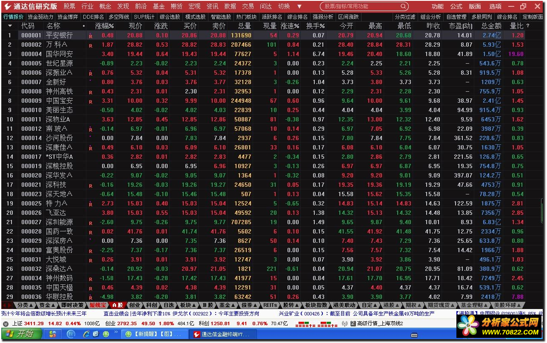Select the 港美联动 bottom tab
Screen dimensions: 547x343
coord(344,305)
